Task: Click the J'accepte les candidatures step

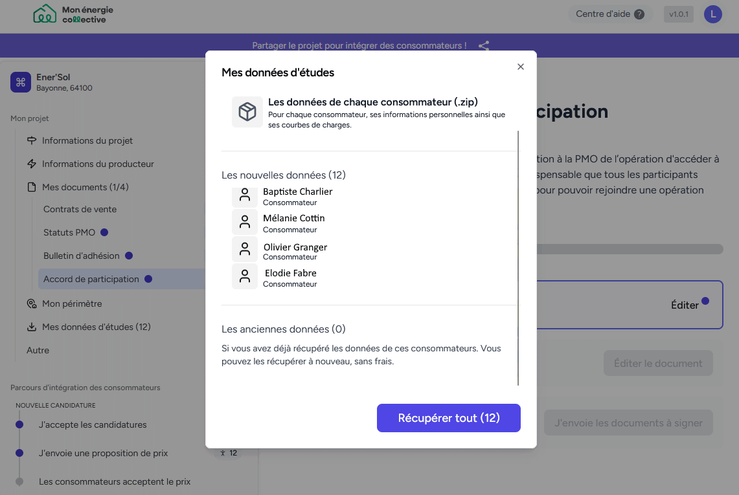Action: pos(93,425)
